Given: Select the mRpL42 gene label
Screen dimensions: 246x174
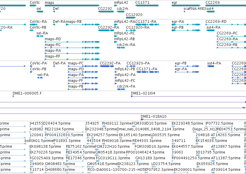Looking at the screenshot, I should click(x=121, y=3).
